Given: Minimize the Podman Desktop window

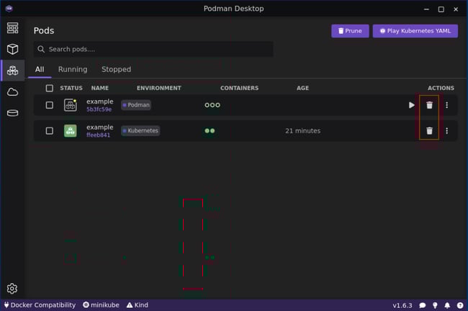Looking at the screenshot, I should pos(426,9).
